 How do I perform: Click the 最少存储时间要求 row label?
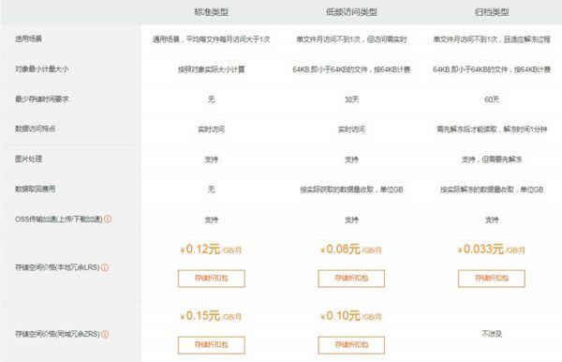click(x=41, y=99)
